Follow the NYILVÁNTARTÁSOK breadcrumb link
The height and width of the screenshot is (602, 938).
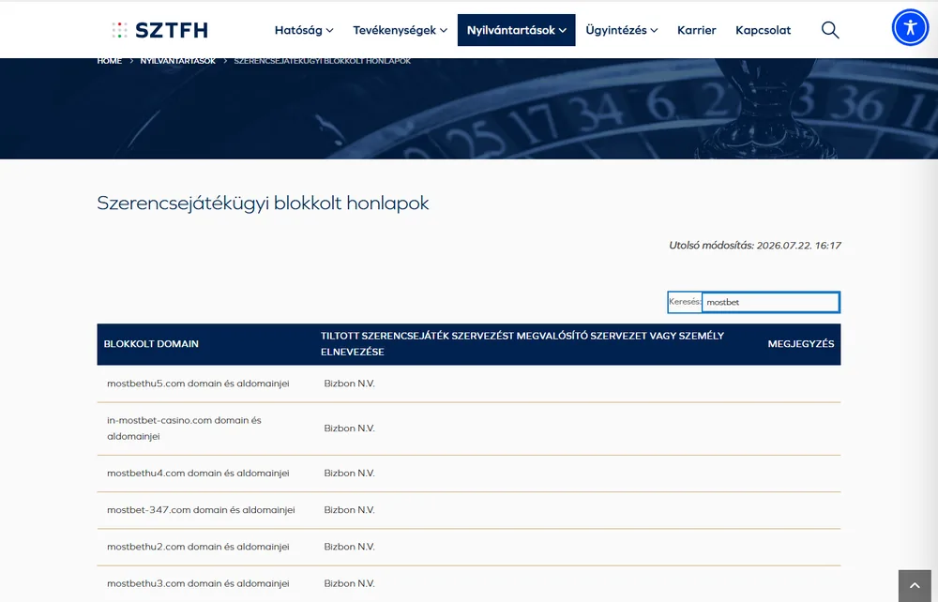pos(177,61)
